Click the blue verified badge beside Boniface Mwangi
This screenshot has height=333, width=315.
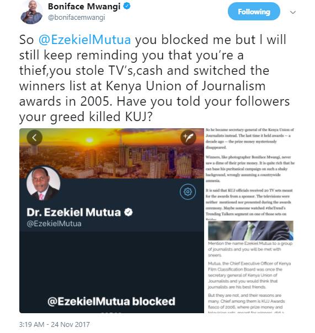tap(127, 6)
